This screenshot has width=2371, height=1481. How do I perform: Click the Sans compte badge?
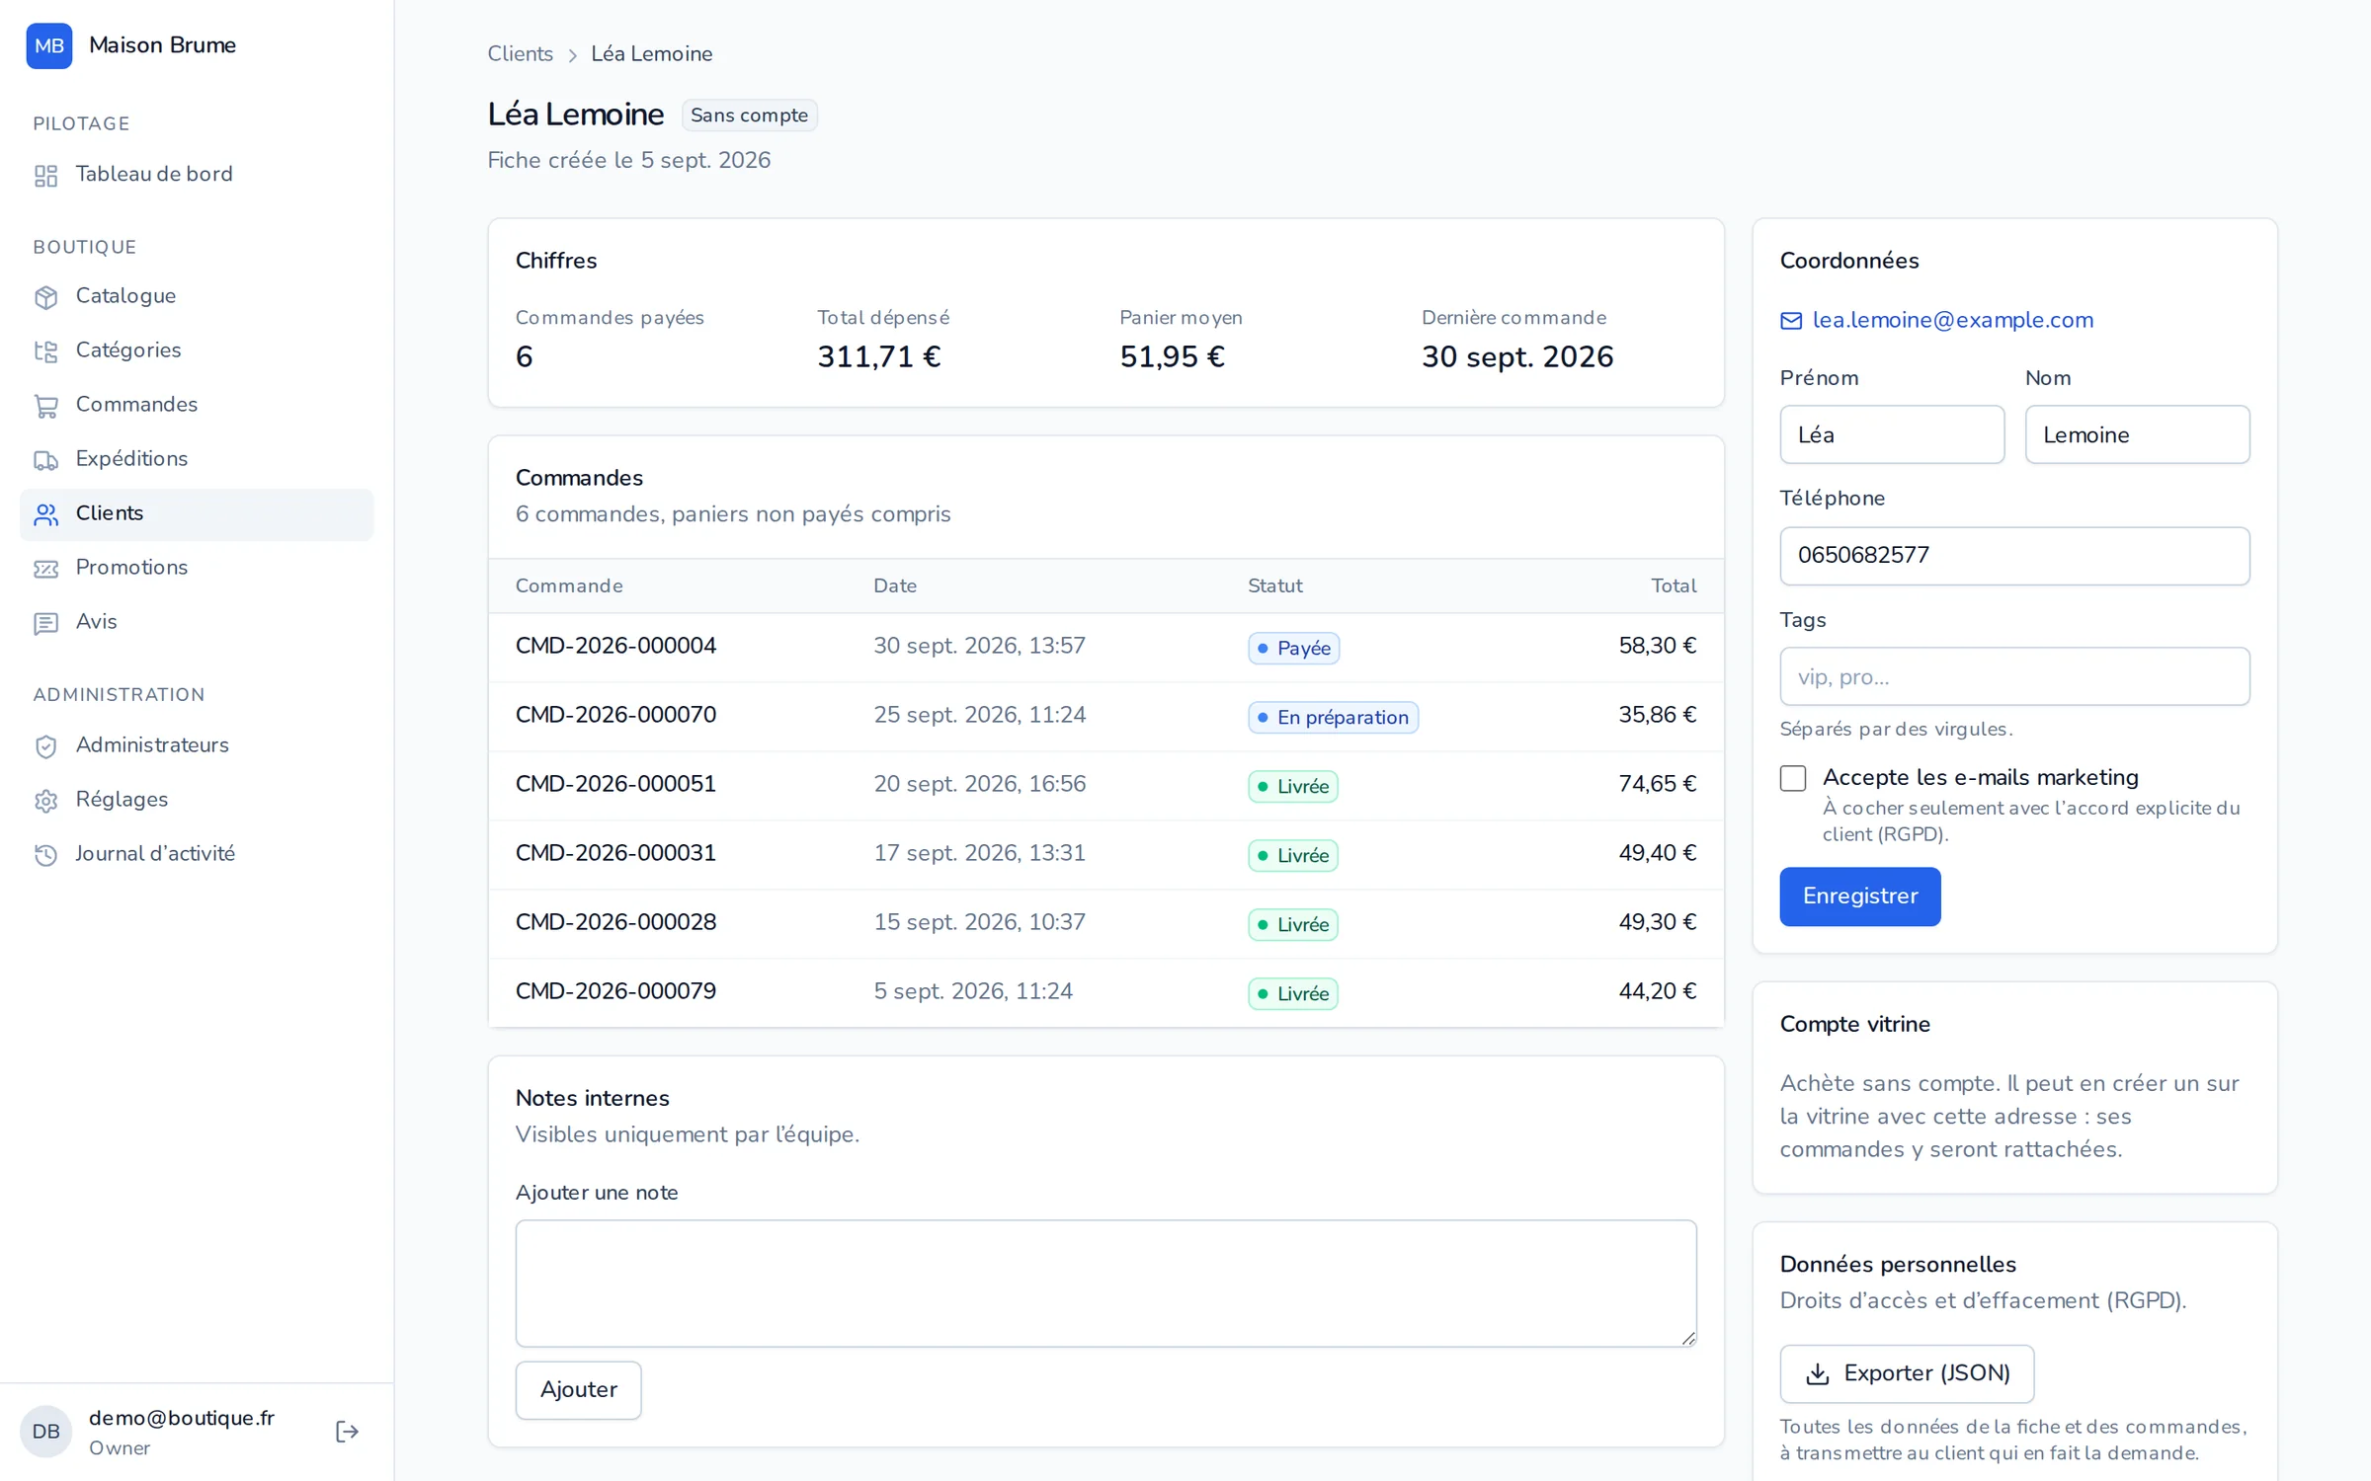[x=749, y=116]
